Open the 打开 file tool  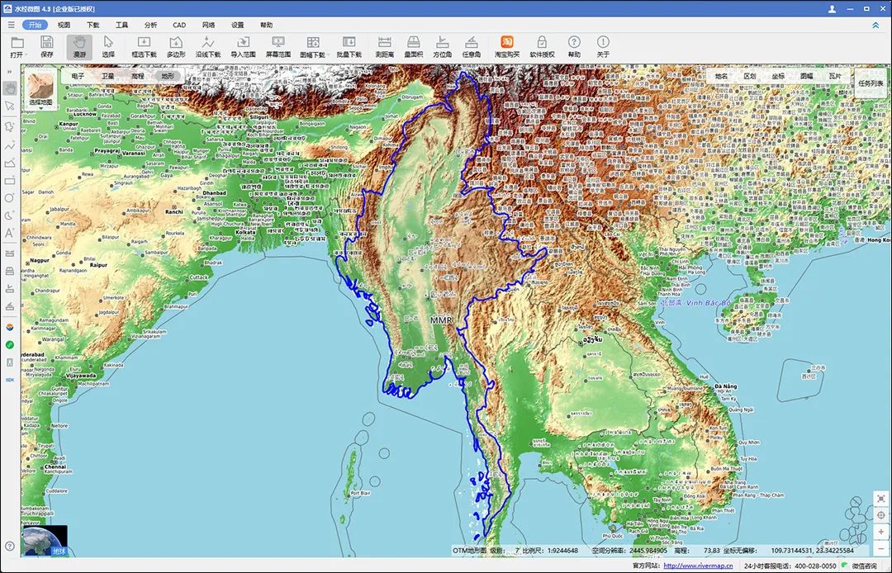pyautogui.click(x=17, y=46)
